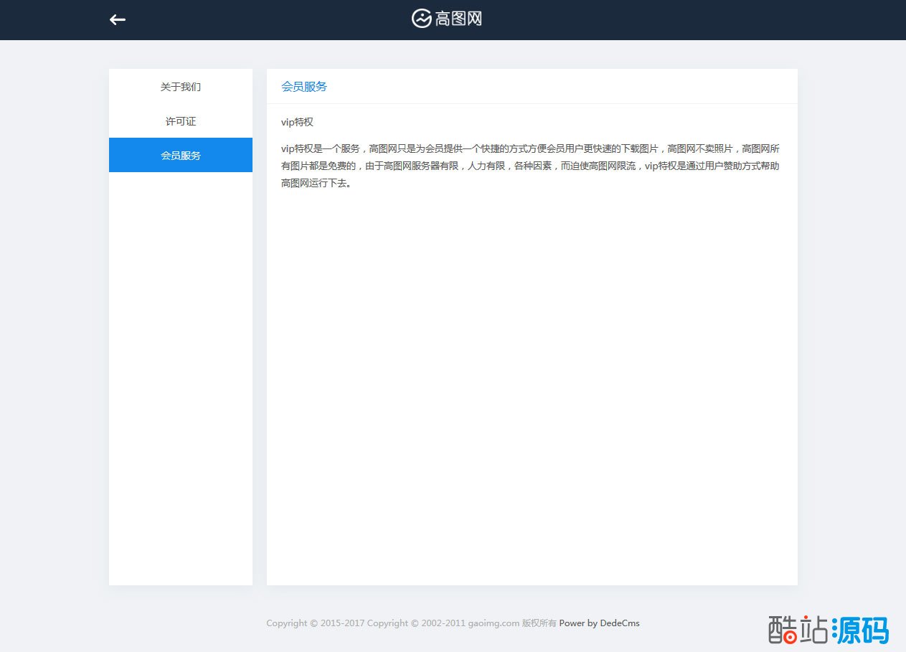Click the blue 会员服务 panel heading
This screenshot has width=906, height=652.
304,87
